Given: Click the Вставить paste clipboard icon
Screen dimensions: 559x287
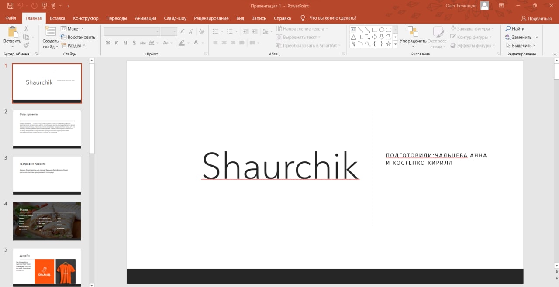Looking at the screenshot, I should tap(12, 32).
